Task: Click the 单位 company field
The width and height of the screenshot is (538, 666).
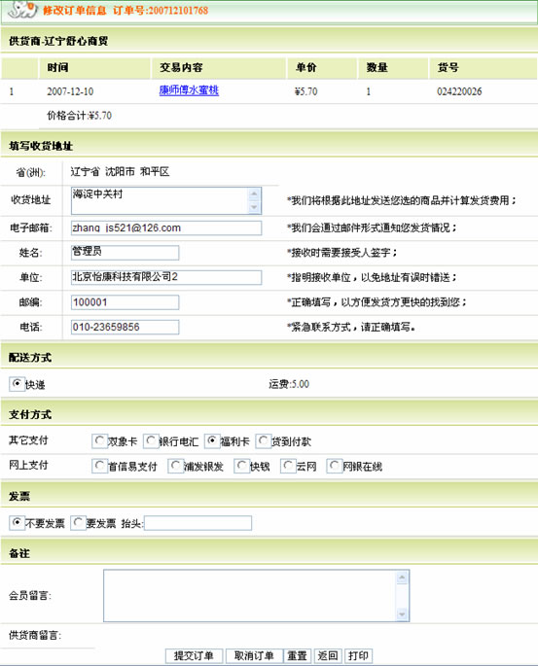Action: tap(166, 277)
